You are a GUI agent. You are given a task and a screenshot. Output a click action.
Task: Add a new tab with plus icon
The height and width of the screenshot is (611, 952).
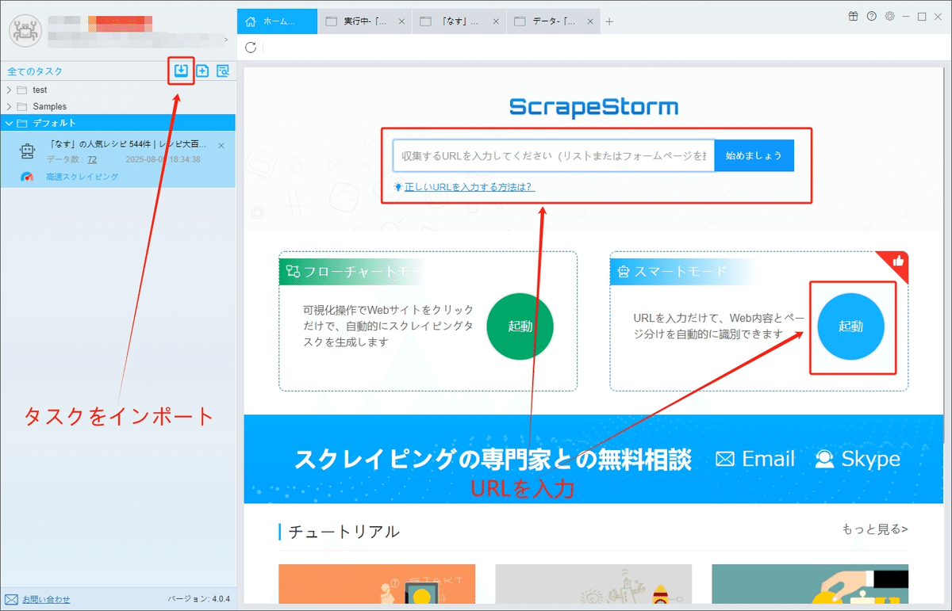point(609,21)
